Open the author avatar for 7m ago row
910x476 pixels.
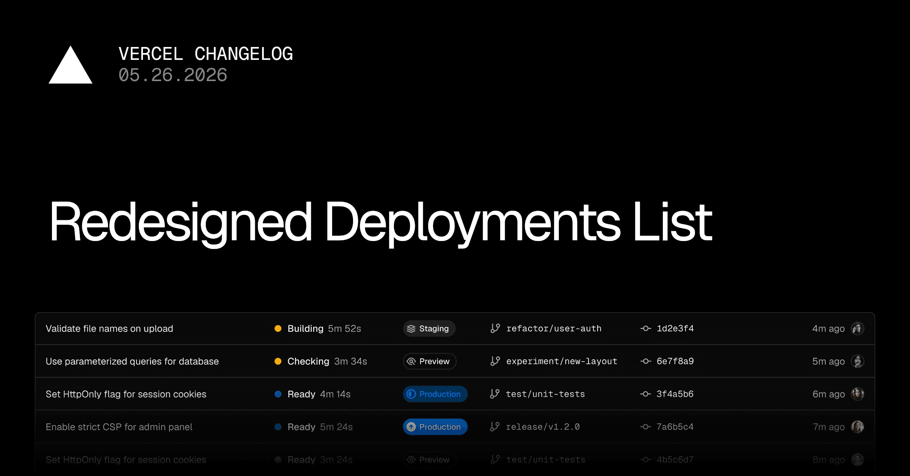(858, 427)
